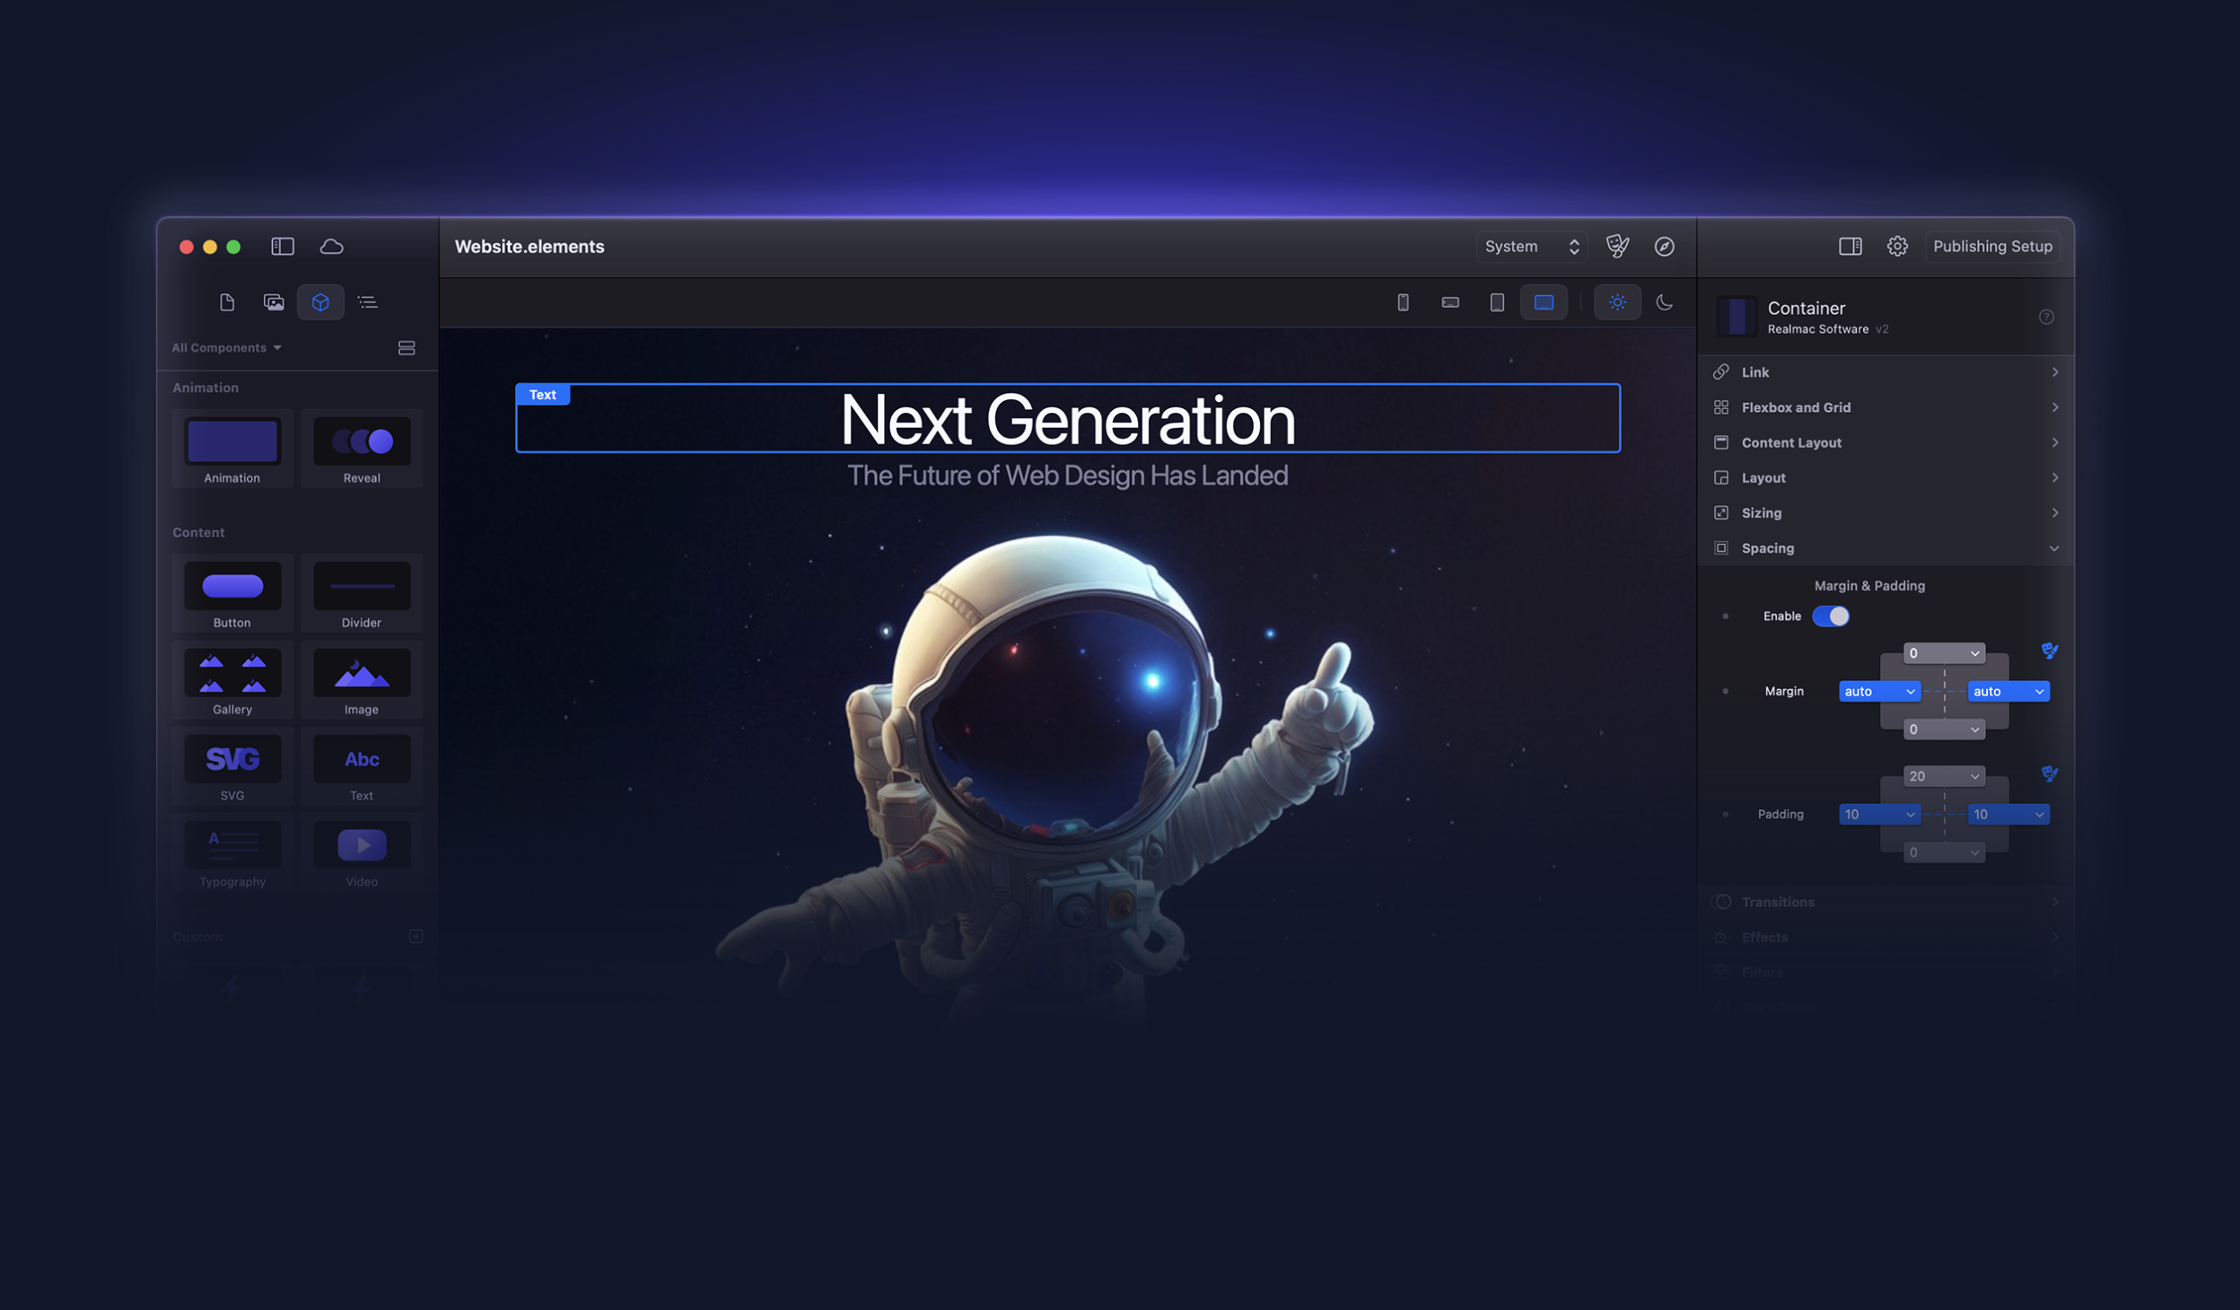Click the theme studio masks icon
This screenshot has width=2240, height=1310.
tap(1617, 246)
